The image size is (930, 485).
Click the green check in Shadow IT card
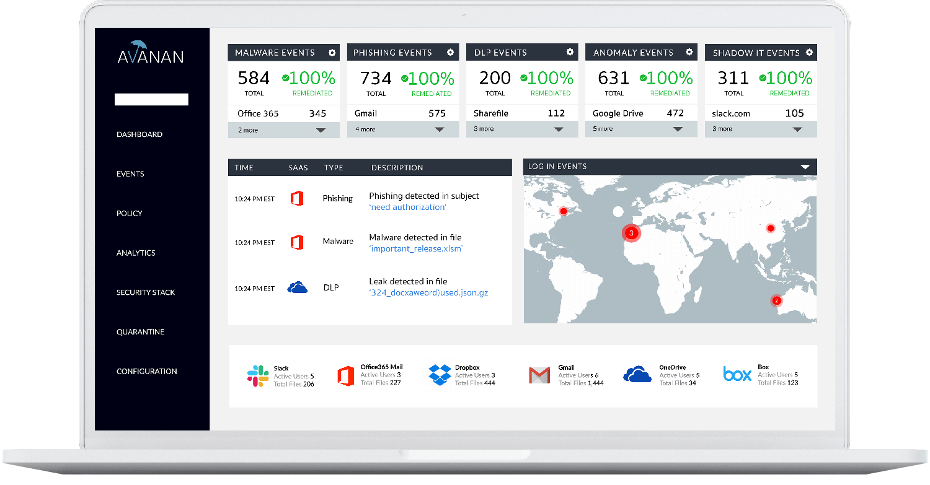tap(762, 78)
